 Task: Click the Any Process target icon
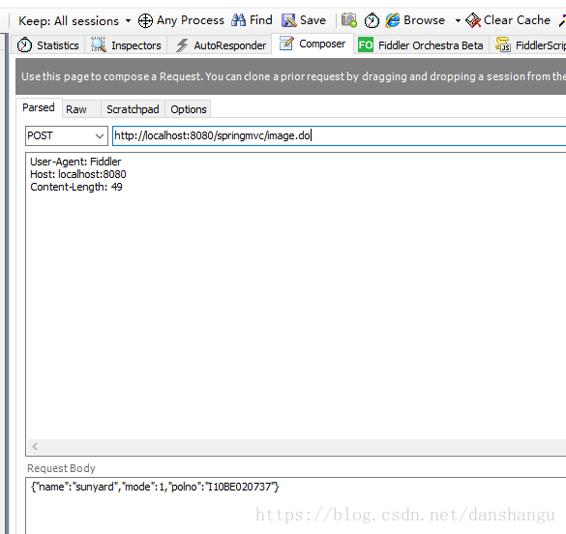pos(145,20)
